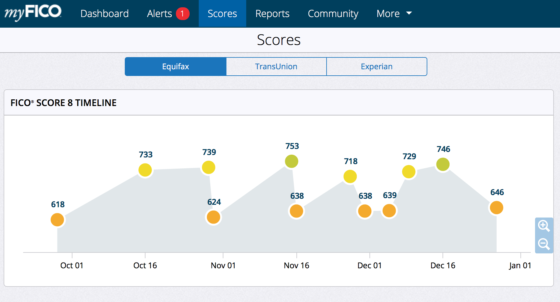Click the Dec 16 axis label

[x=443, y=266]
